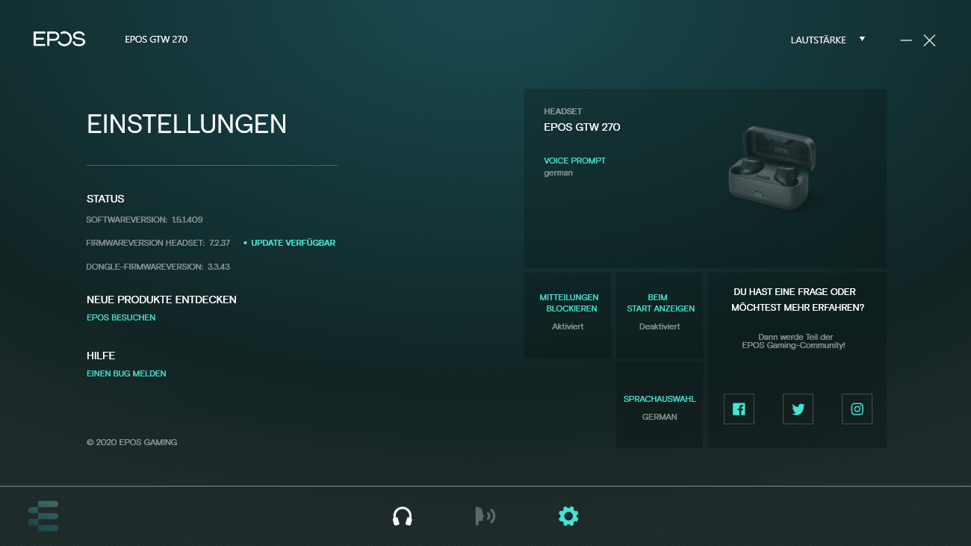
Task: Open the EPOS Facebook page icon
Action: pyautogui.click(x=739, y=409)
